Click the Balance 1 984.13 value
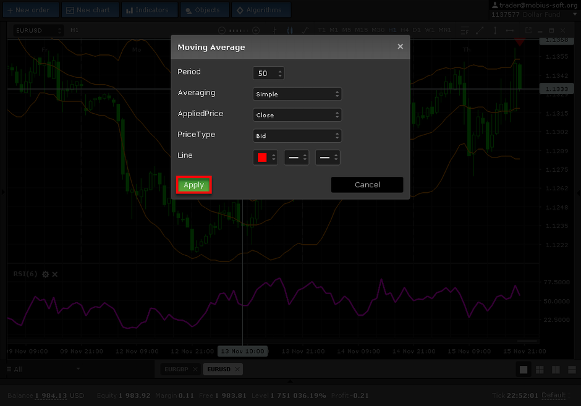The width and height of the screenshot is (581, 406). (51, 395)
